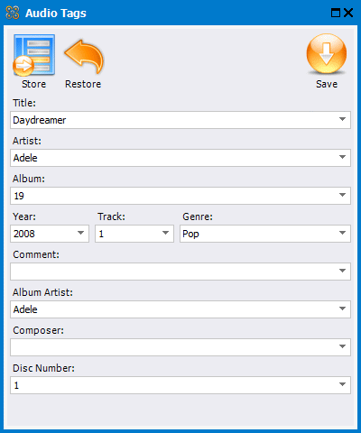Close the Audio Tags window

pyautogui.click(x=348, y=13)
